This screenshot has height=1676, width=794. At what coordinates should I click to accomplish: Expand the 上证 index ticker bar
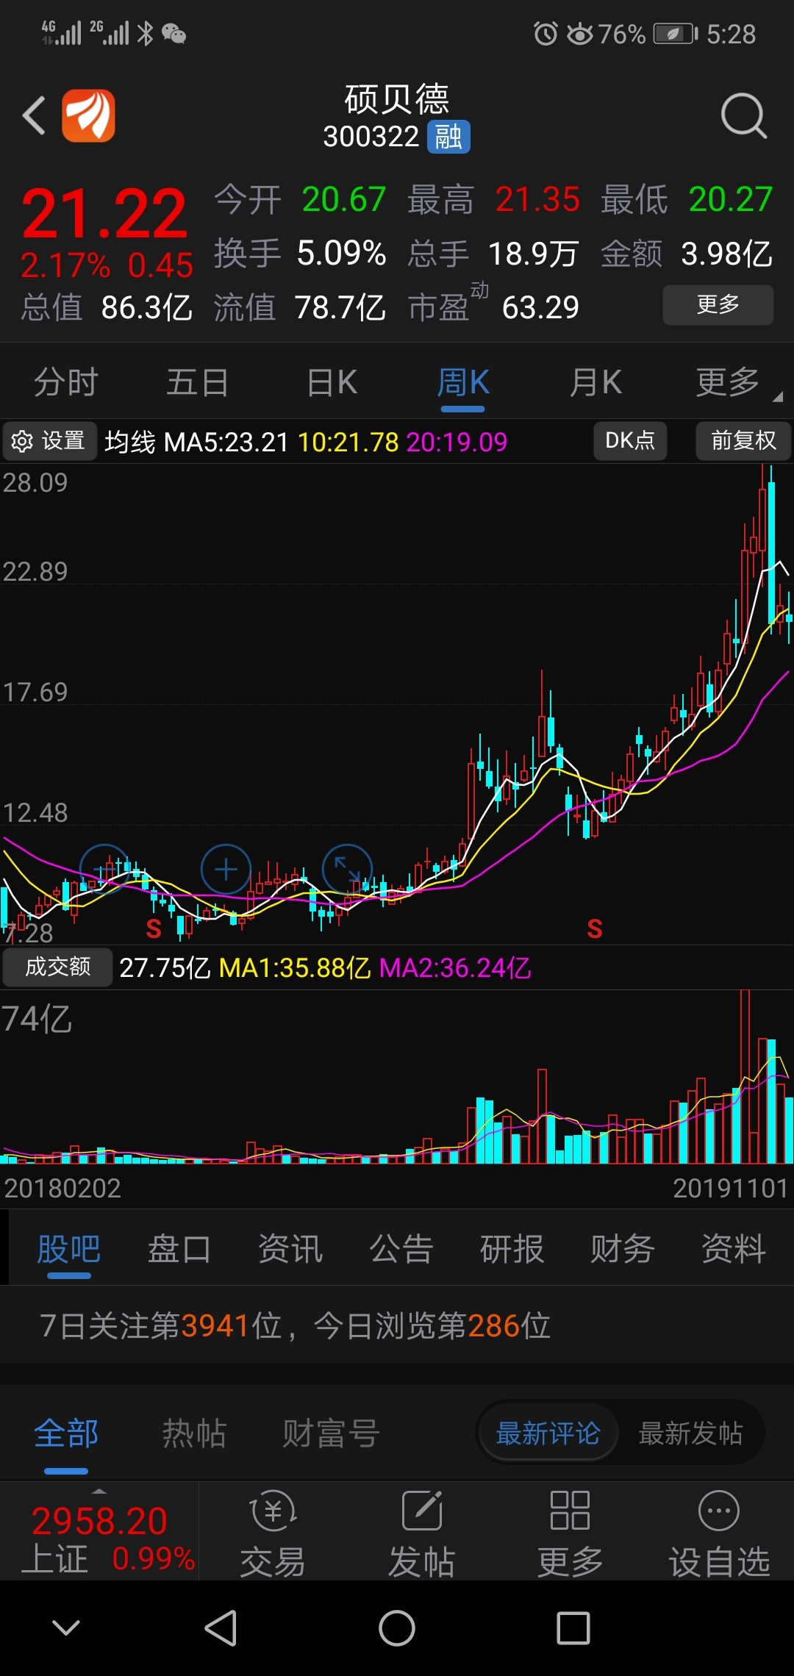coord(99,1533)
